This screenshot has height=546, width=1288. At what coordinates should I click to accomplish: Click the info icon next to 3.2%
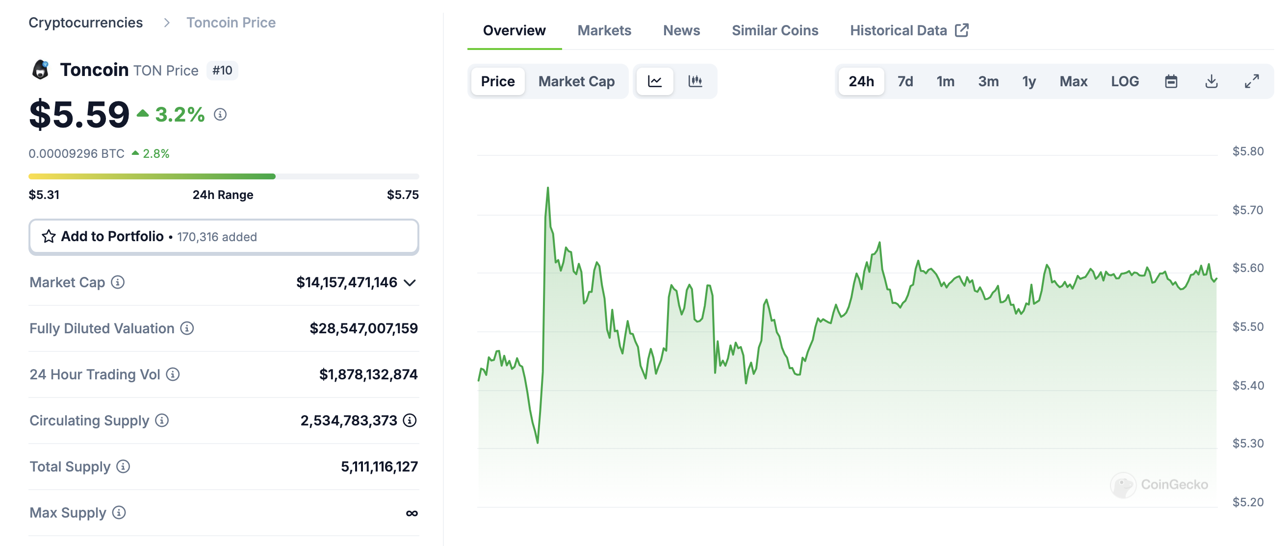(x=220, y=114)
